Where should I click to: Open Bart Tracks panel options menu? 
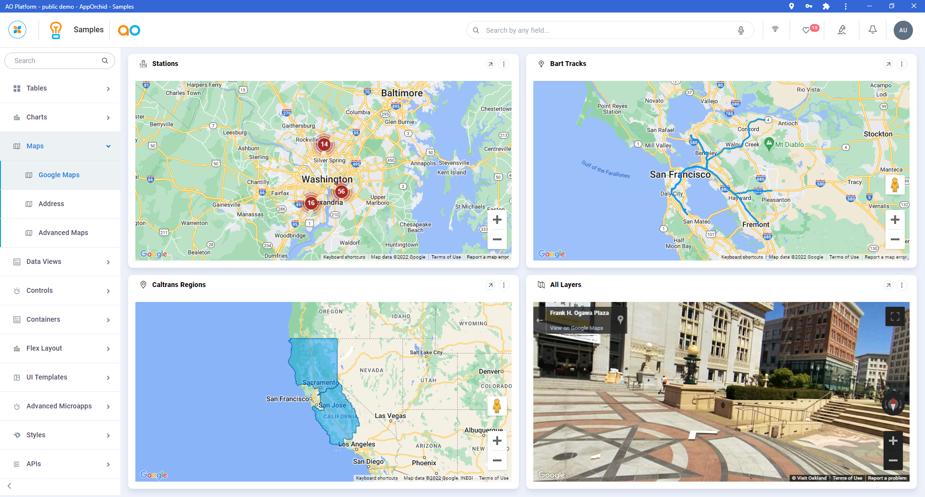(x=902, y=64)
